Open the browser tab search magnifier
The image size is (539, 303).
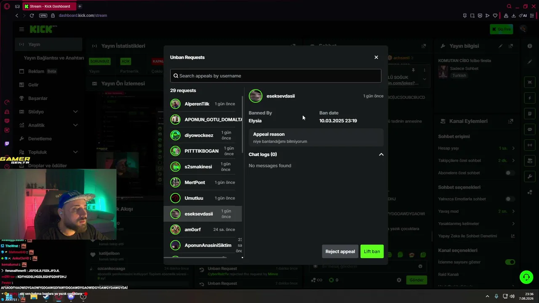pyautogui.click(x=509, y=6)
